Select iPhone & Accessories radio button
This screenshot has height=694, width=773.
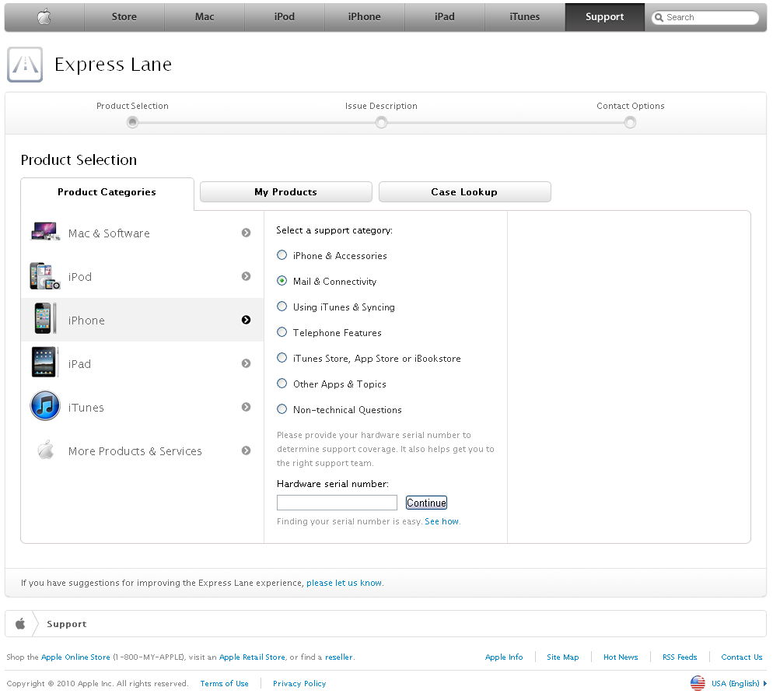[x=282, y=255]
